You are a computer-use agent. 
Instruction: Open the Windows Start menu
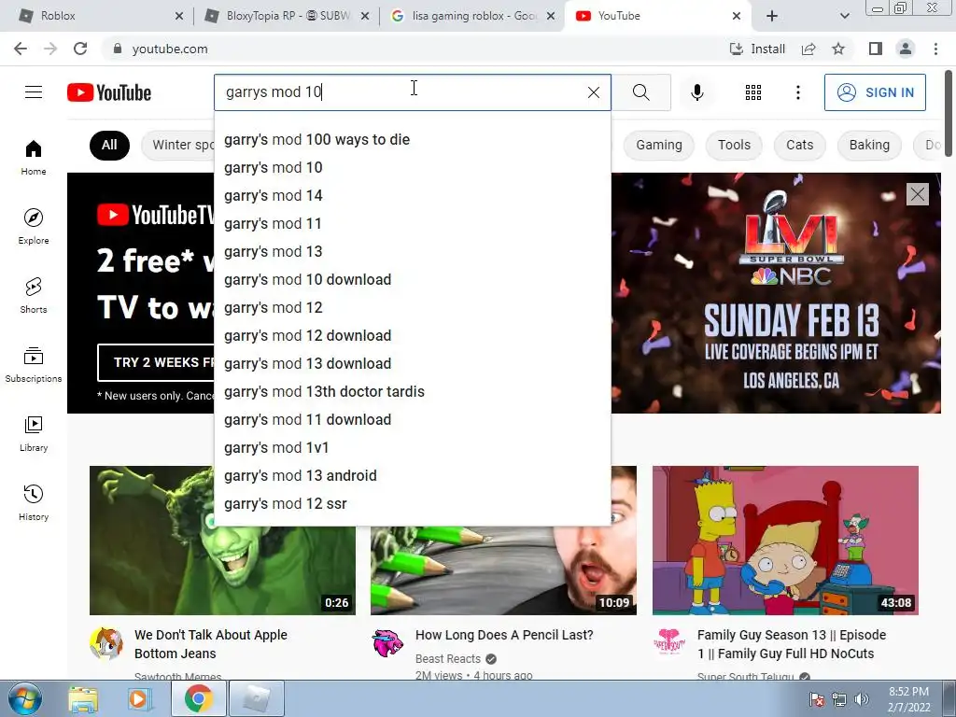[x=24, y=698]
